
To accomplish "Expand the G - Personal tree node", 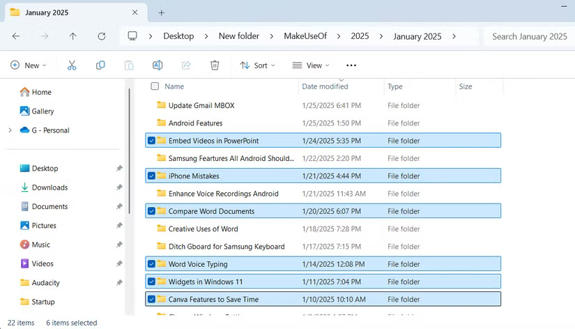I will 10,130.
